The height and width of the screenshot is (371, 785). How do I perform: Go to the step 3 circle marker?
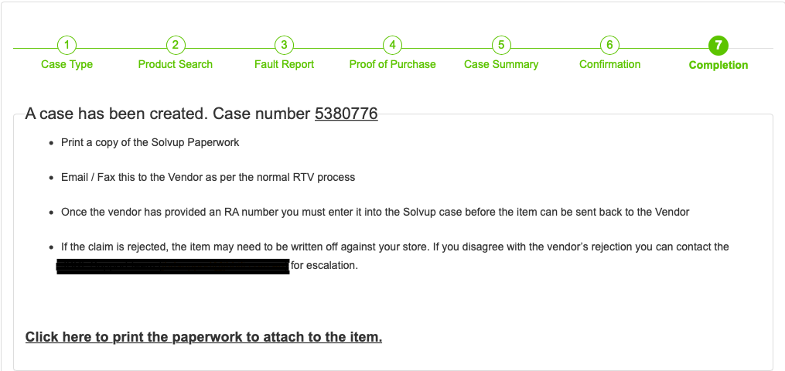pos(284,46)
